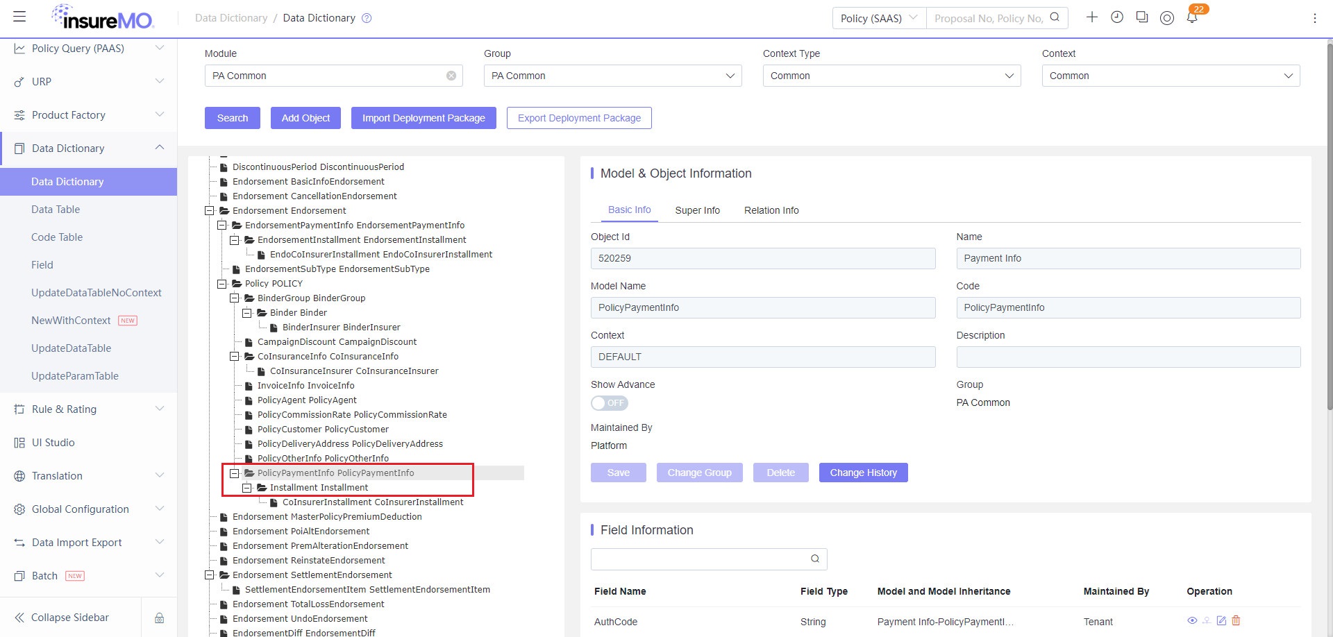Switch to the Super Info tab
The image size is (1333, 637).
coord(697,210)
